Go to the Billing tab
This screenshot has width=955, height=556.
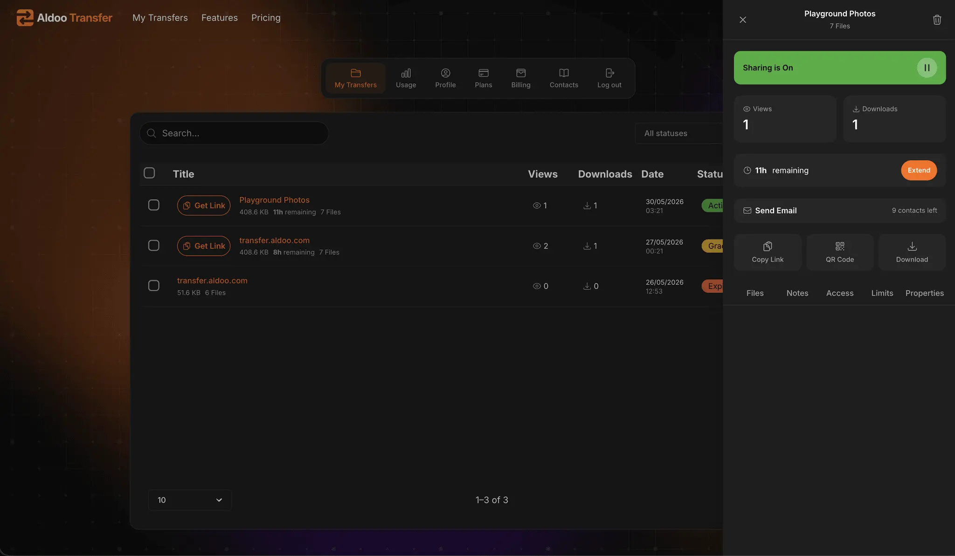(x=520, y=78)
